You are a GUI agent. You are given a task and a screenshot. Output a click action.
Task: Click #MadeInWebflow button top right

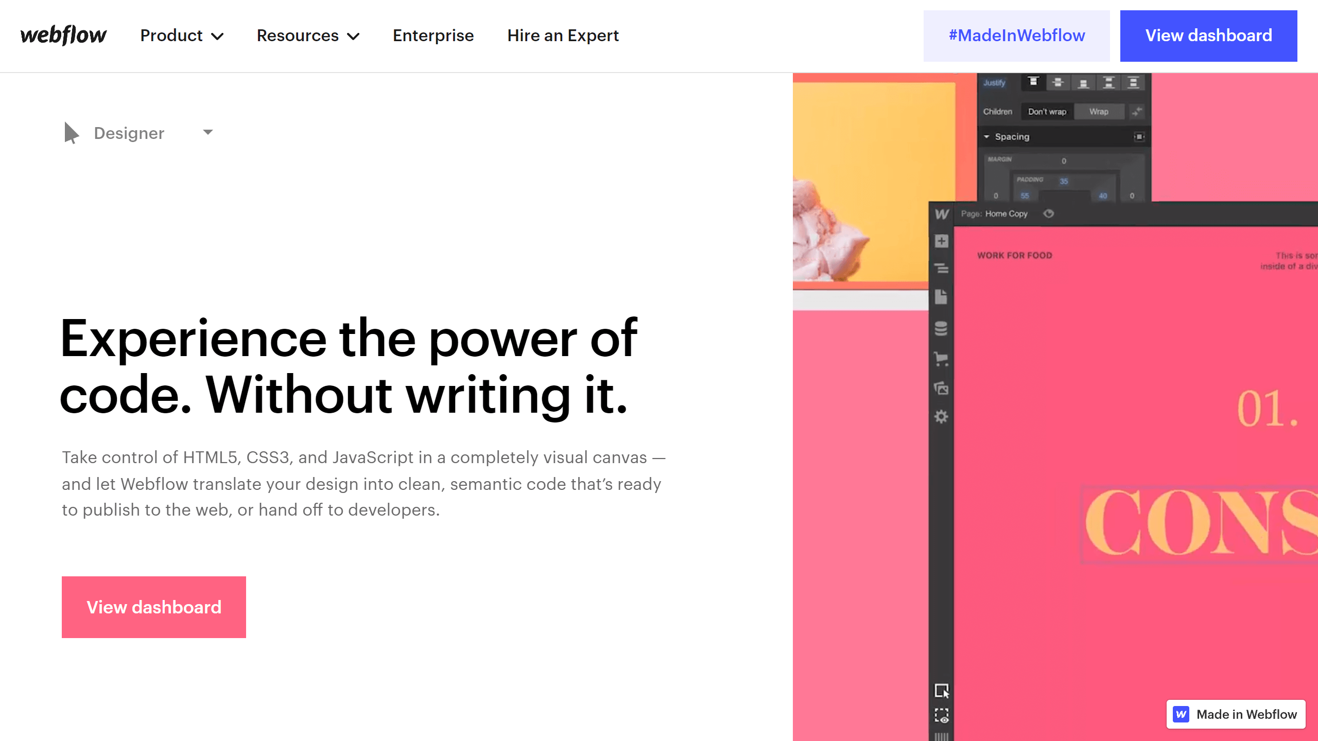[1017, 36]
